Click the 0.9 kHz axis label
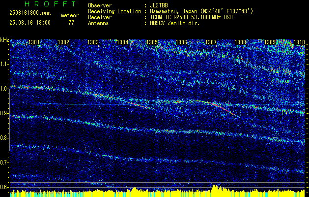The width and height of the screenshot is (309, 197). pyautogui.click(x=4, y=113)
